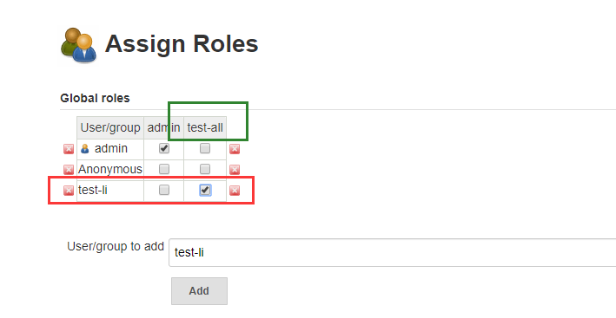The height and width of the screenshot is (318, 616).
Task: Click the Add button
Action: 199,291
